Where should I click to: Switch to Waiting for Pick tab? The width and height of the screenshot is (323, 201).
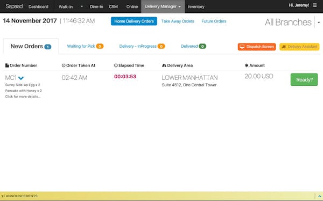pos(85,46)
